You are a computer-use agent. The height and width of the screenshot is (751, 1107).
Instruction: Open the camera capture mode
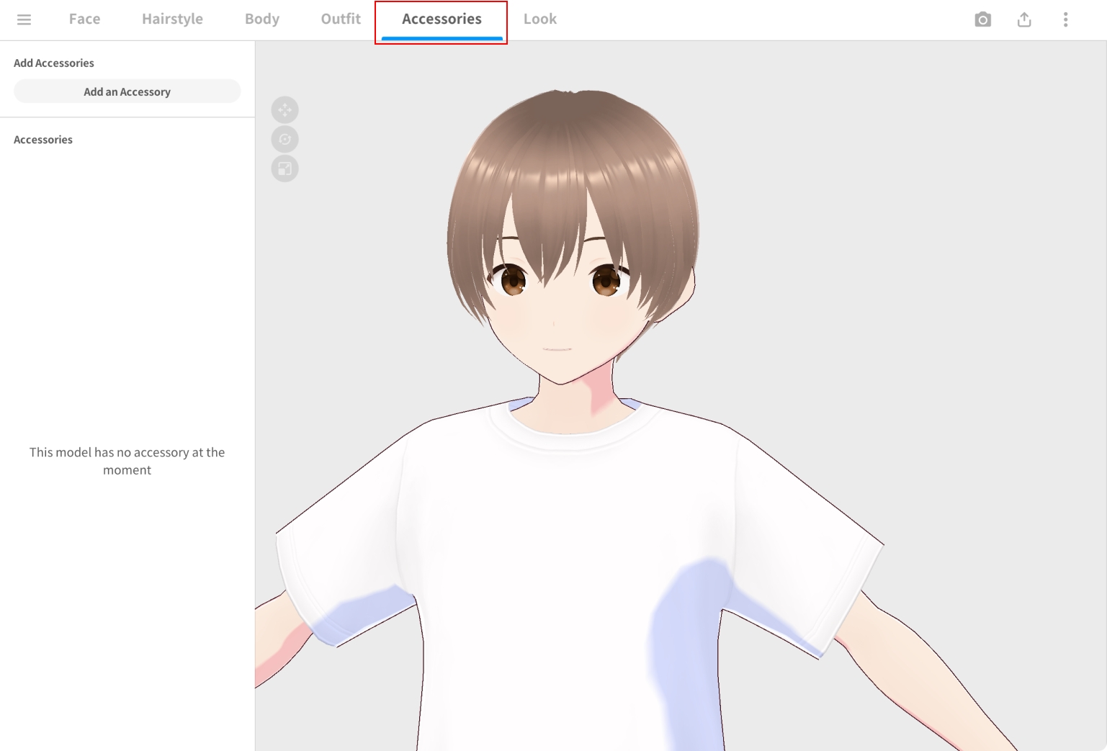coord(982,19)
